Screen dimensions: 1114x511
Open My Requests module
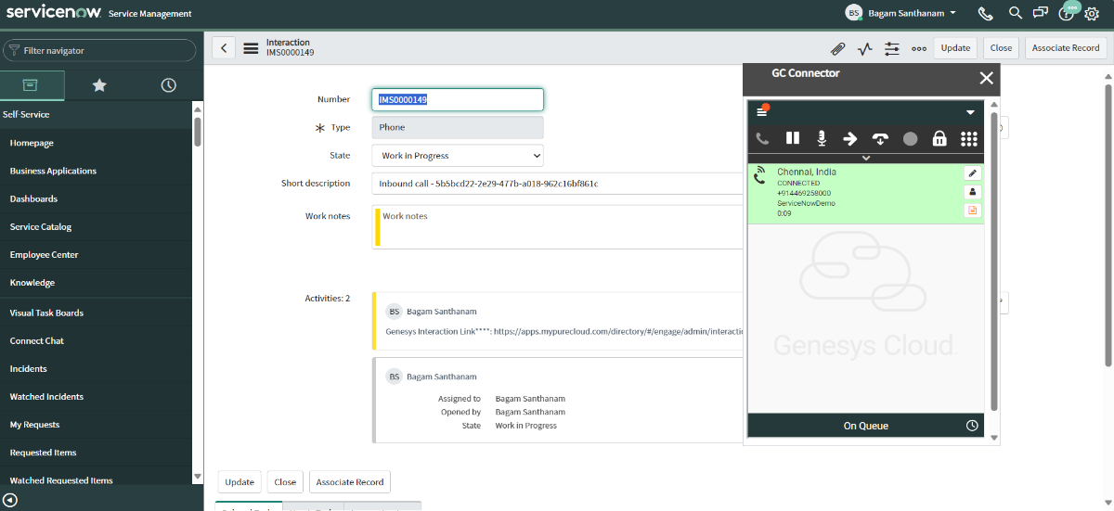(34, 424)
